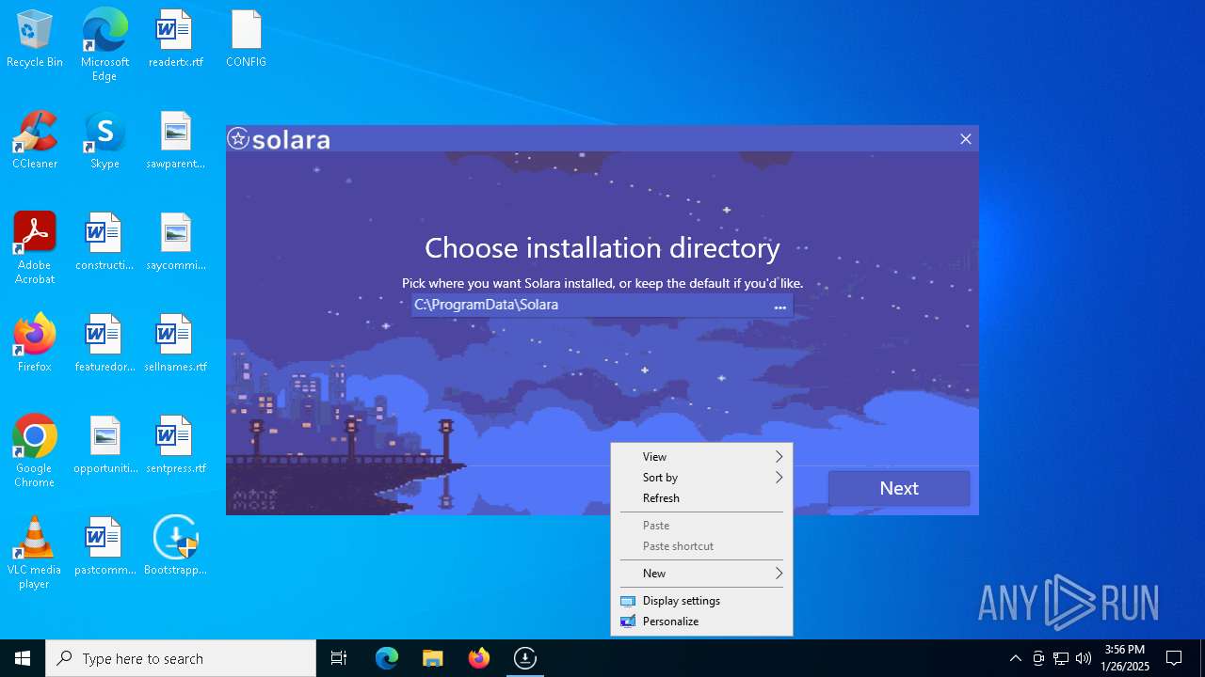Screen dimensions: 1205x677
Task: Open CCleaner desktop shortcut
Action: [x=35, y=141]
